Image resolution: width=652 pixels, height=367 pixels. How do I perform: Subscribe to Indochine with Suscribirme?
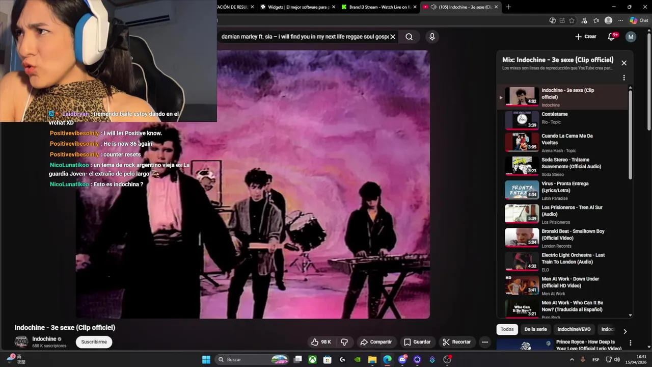point(94,342)
